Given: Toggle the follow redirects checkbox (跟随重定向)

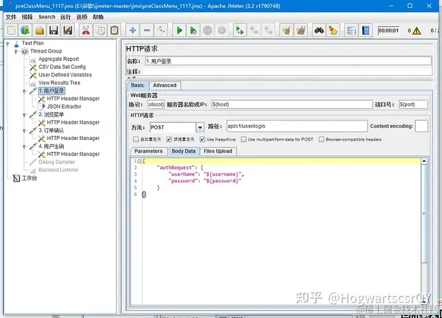Looking at the screenshot, I should pos(169,139).
